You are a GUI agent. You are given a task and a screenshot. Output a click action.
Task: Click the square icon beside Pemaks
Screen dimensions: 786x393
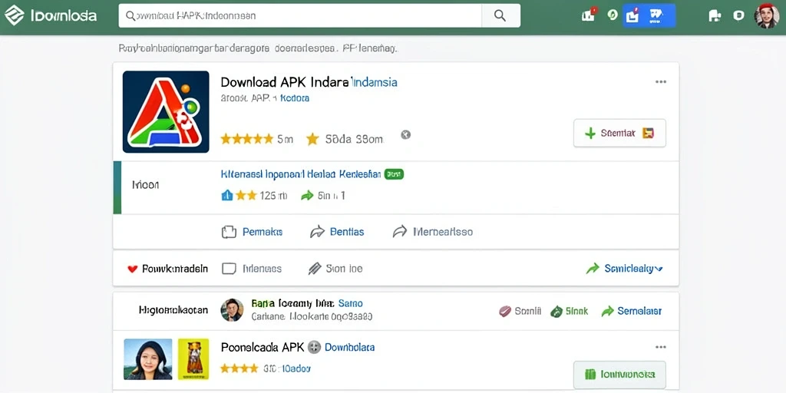[229, 232]
